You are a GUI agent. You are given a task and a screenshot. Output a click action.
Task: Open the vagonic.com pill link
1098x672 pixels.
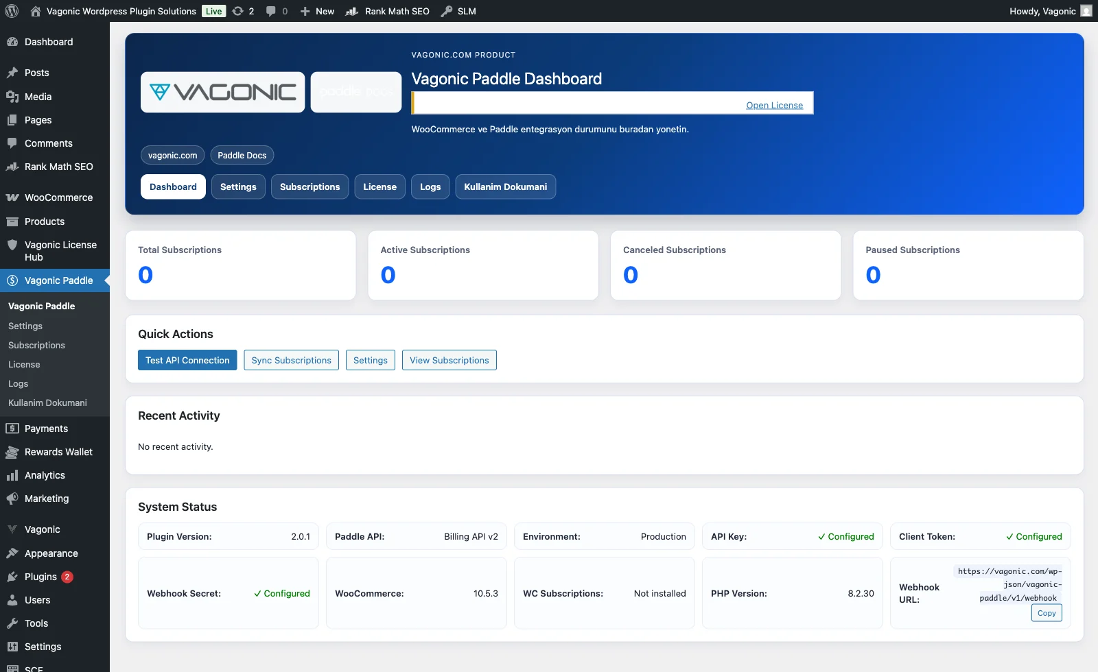tap(172, 155)
